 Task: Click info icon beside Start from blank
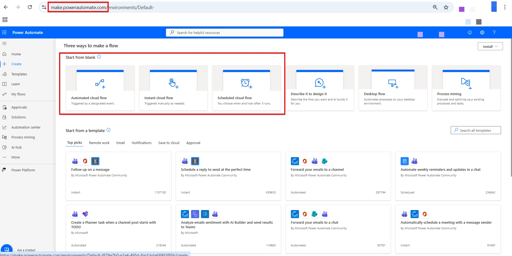[x=99, y=57]
